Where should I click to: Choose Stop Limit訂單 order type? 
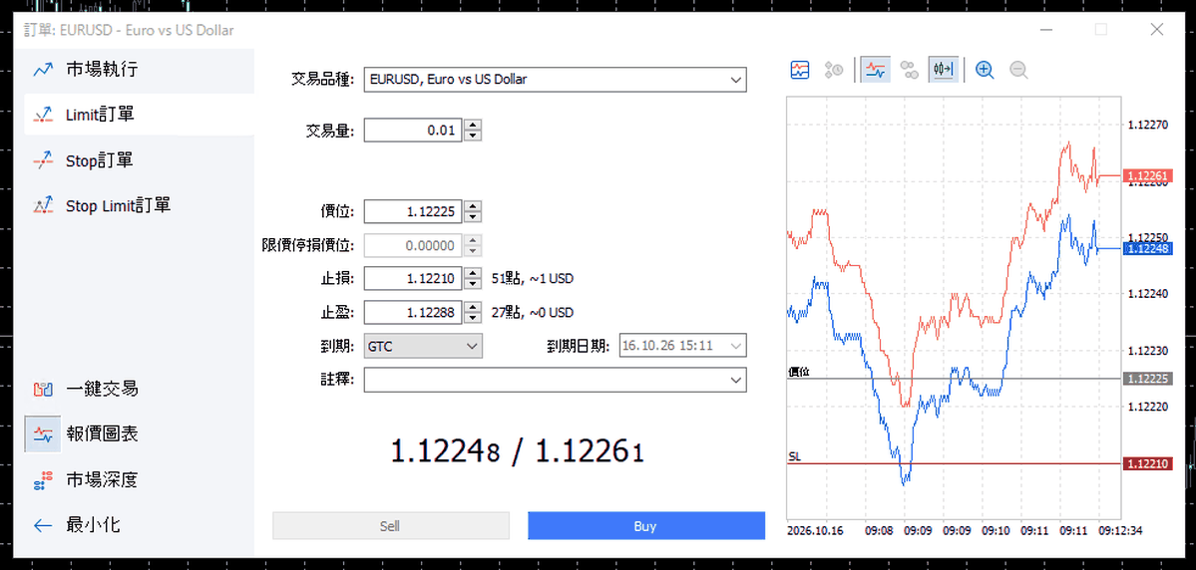[139, 205]
